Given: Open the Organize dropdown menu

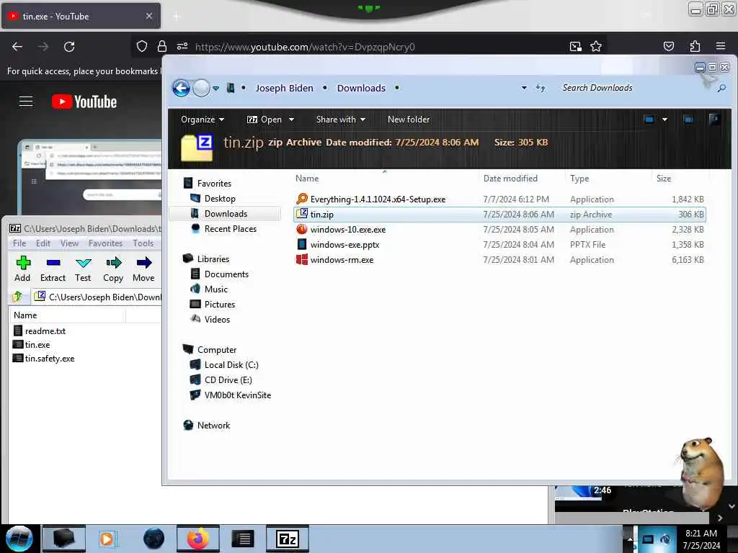Looking at the screenshot, I should point(203,120).
